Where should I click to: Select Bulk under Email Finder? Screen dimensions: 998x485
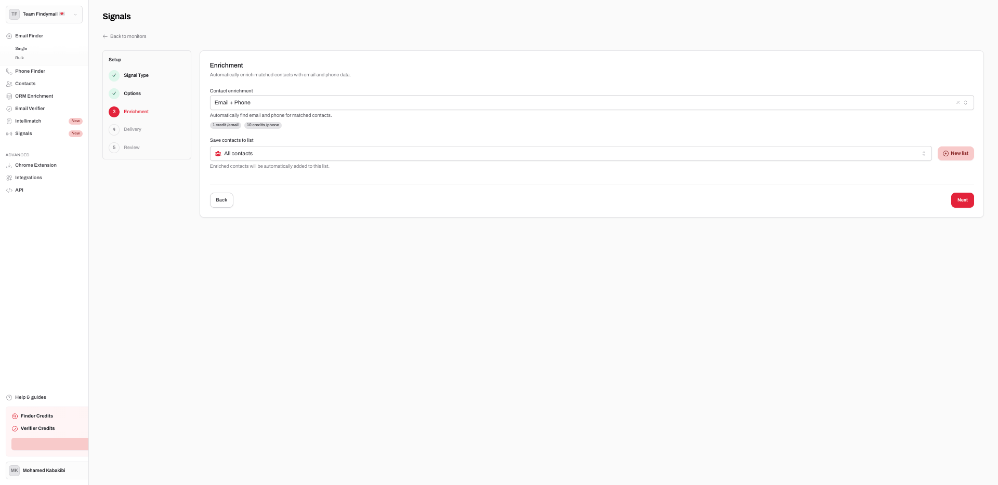(19, 58)
